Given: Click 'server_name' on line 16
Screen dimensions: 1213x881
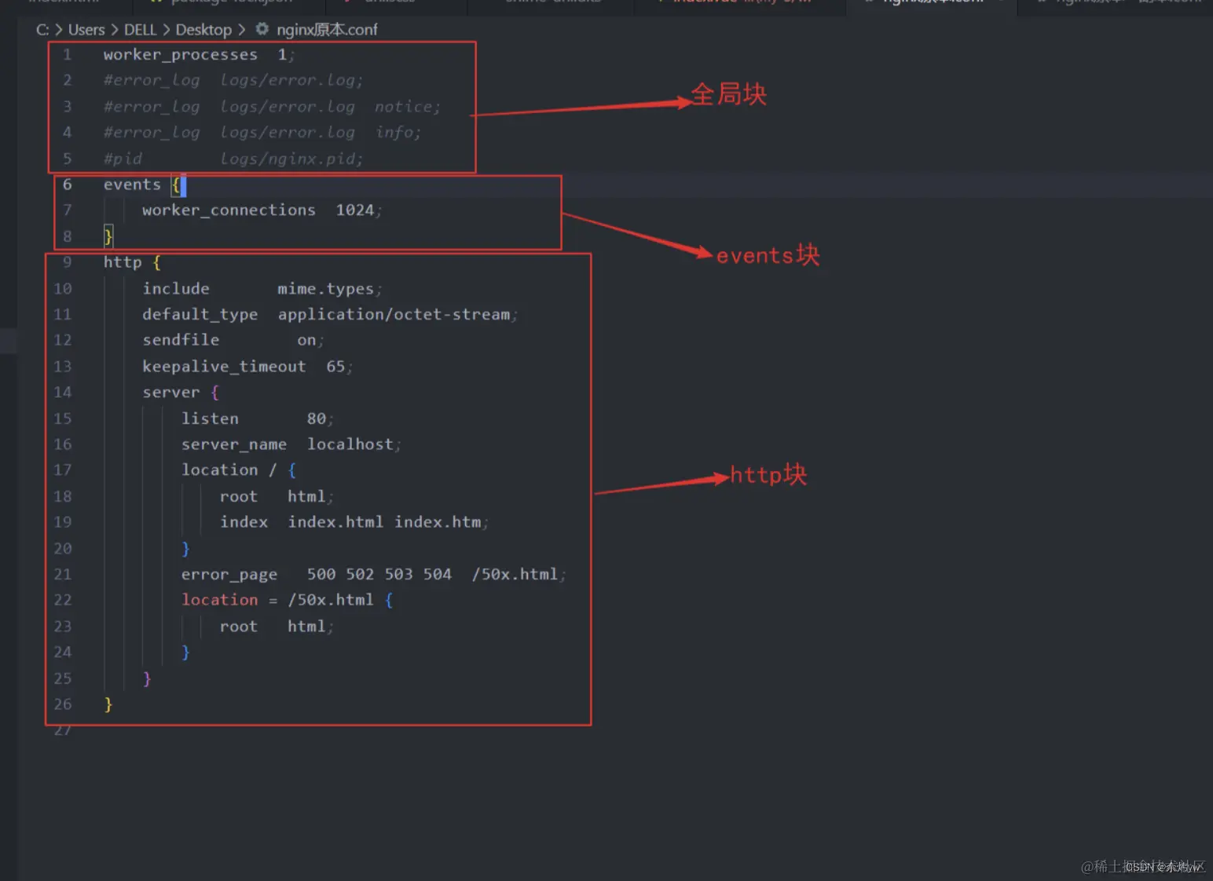Looking at the screenshot, I should tap(234, 444).
